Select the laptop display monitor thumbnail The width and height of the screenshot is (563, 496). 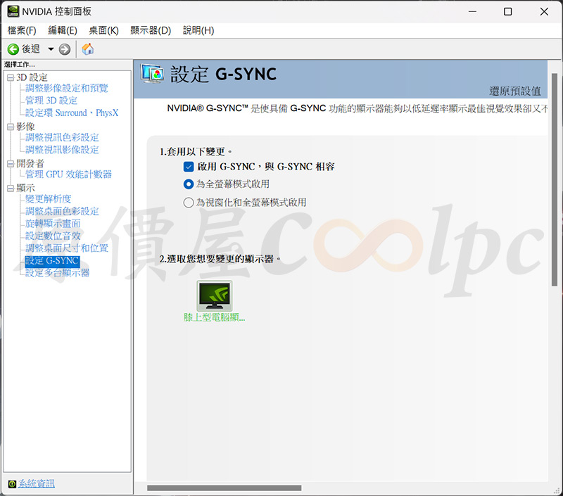(x=215, y=295)
